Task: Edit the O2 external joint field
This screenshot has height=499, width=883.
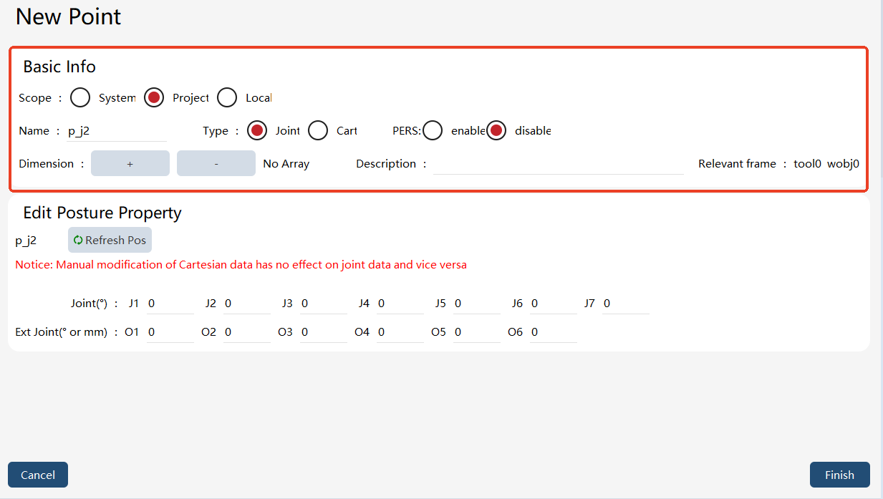Action: [247, 332]
